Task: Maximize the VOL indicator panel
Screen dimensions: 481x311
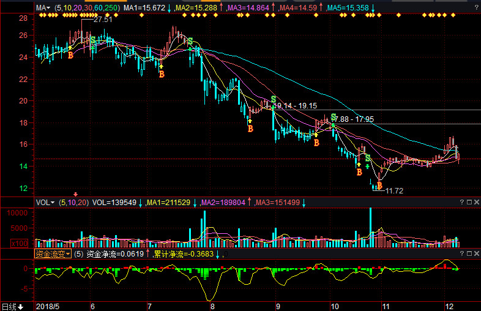Action: pyautogui.click(x=469, y=202)
